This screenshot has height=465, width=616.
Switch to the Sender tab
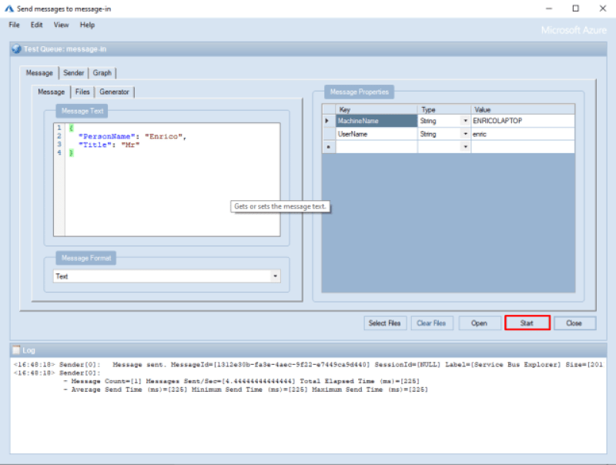click(73, 72)
